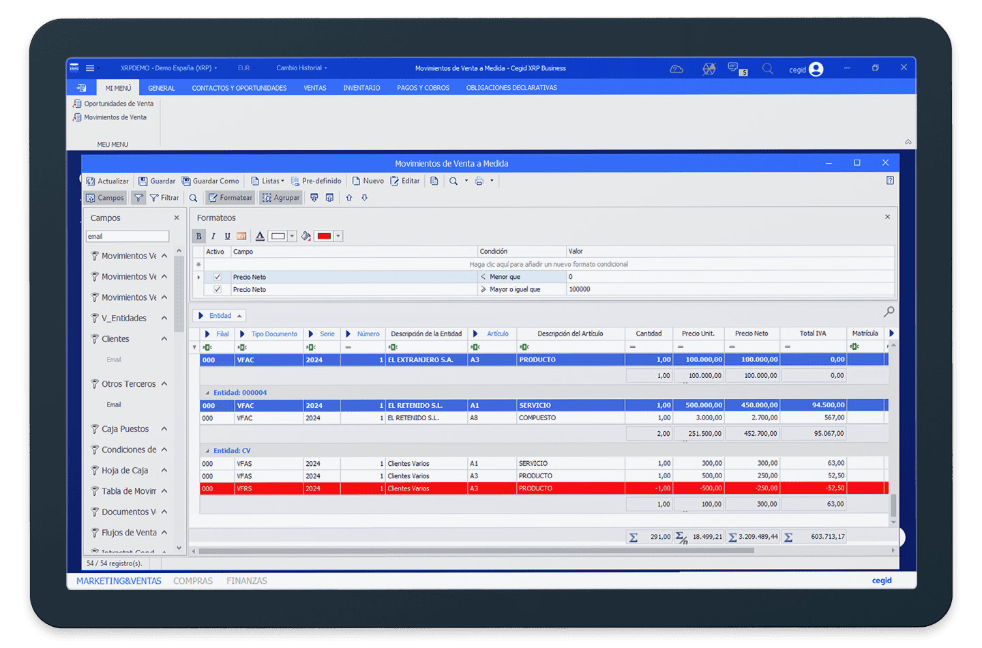The width and height of the screenshot is (982, 648).
Task: Collapse the Clientes section in Campos
Action: click(164, 339)
